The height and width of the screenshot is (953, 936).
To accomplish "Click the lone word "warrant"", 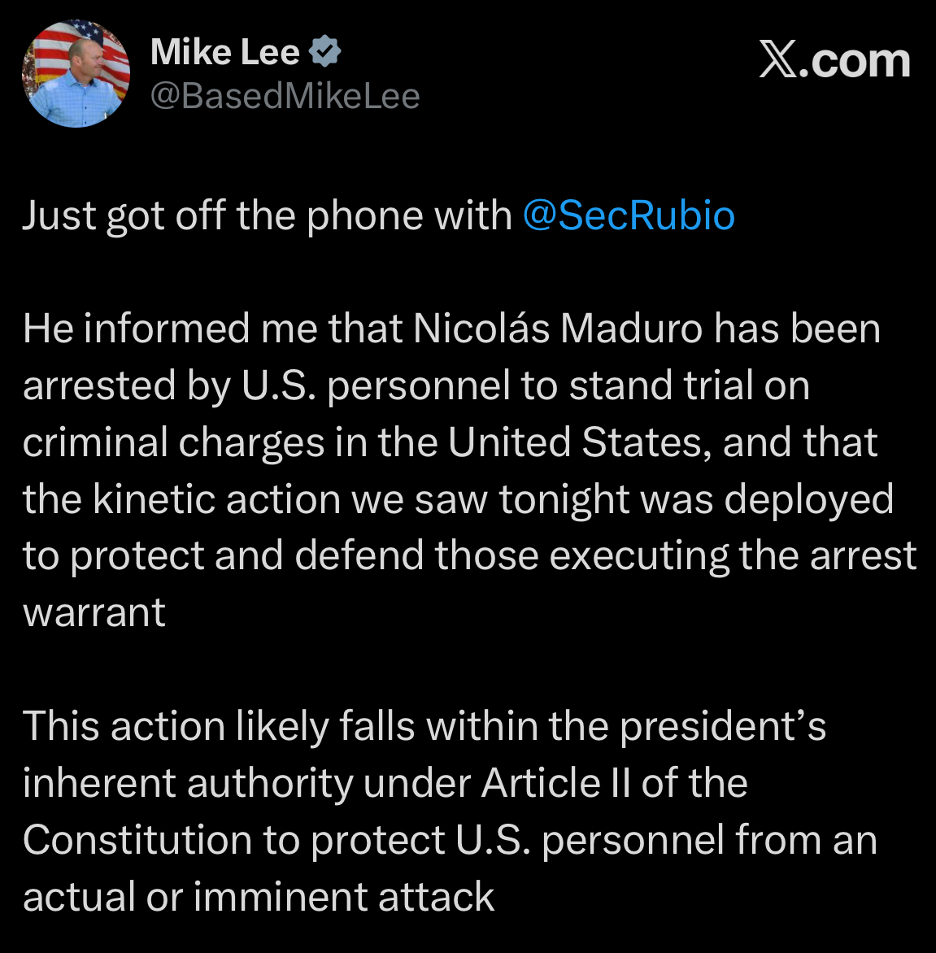I will click(94, 612).
